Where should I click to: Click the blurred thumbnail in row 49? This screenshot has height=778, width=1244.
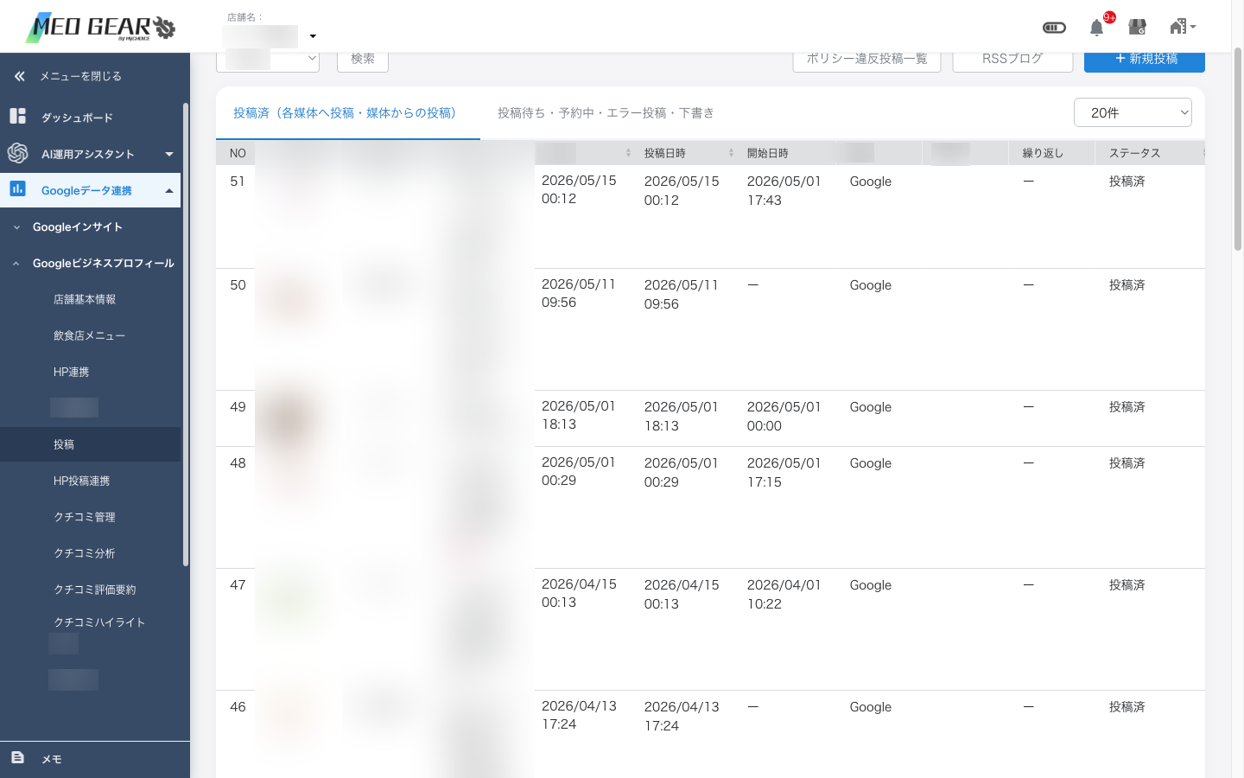pyautogui.click(x=289, y=418)
